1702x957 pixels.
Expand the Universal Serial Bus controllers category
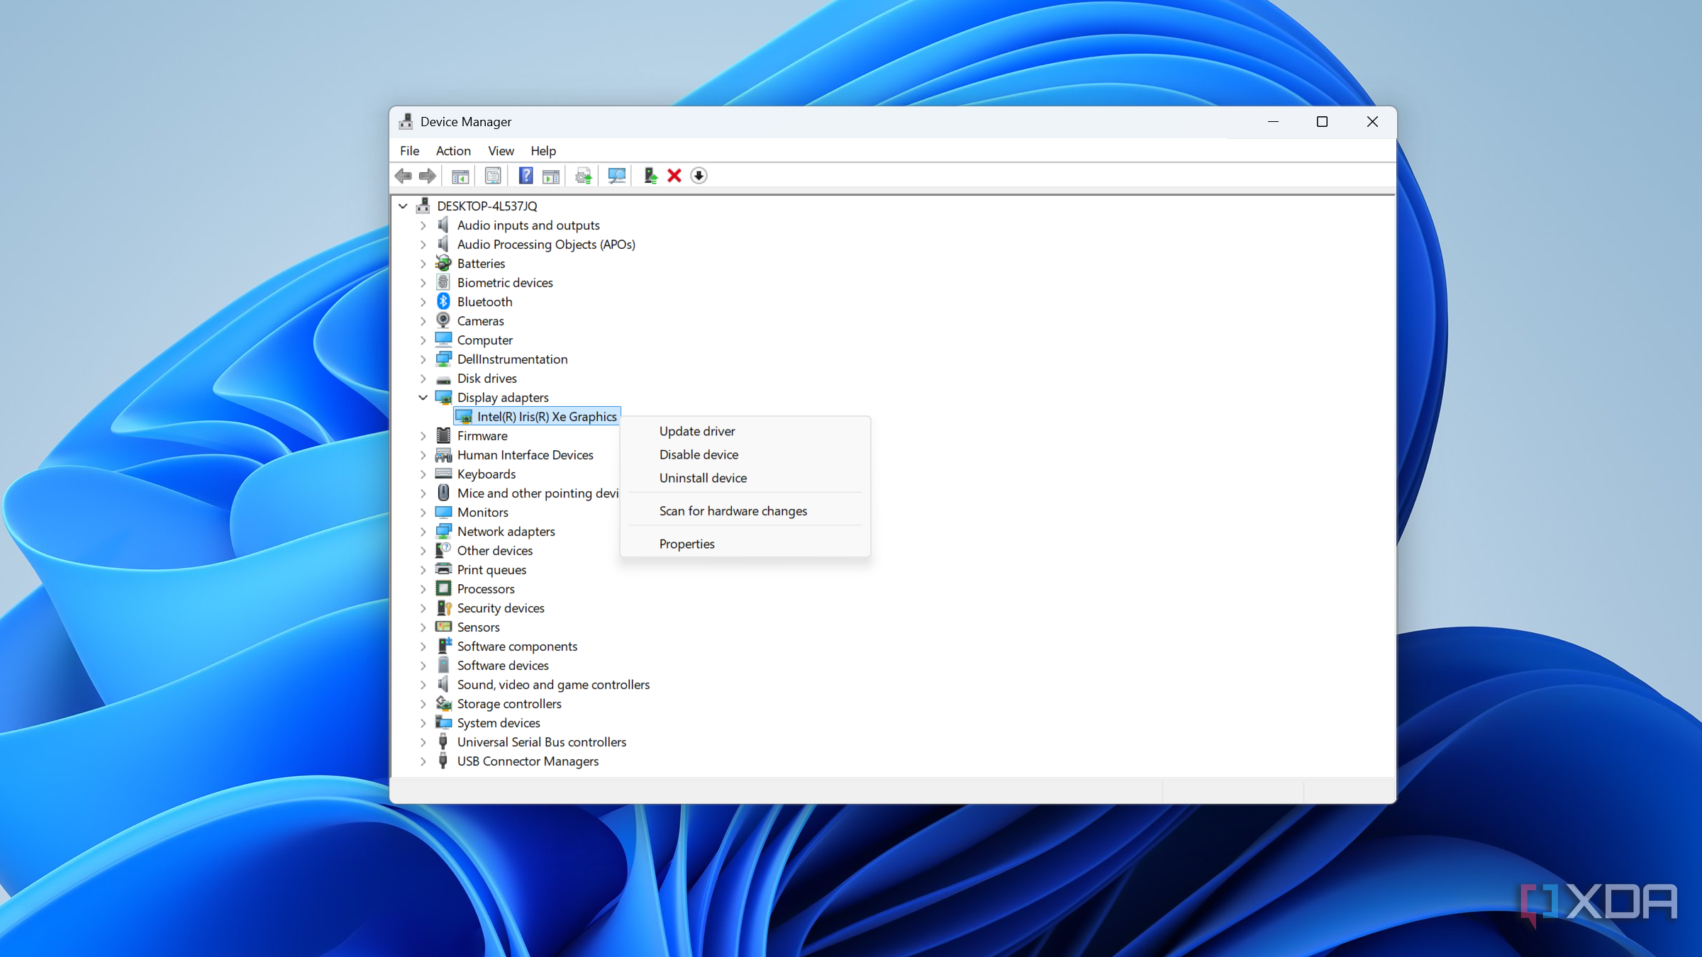[423, 741]
